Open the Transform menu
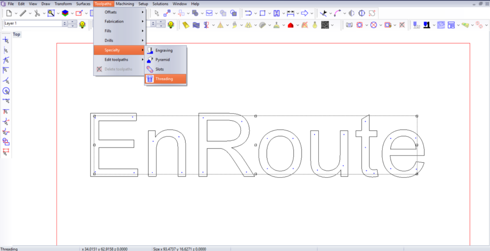This screenshot has height=251, width=490. [63, 4]
